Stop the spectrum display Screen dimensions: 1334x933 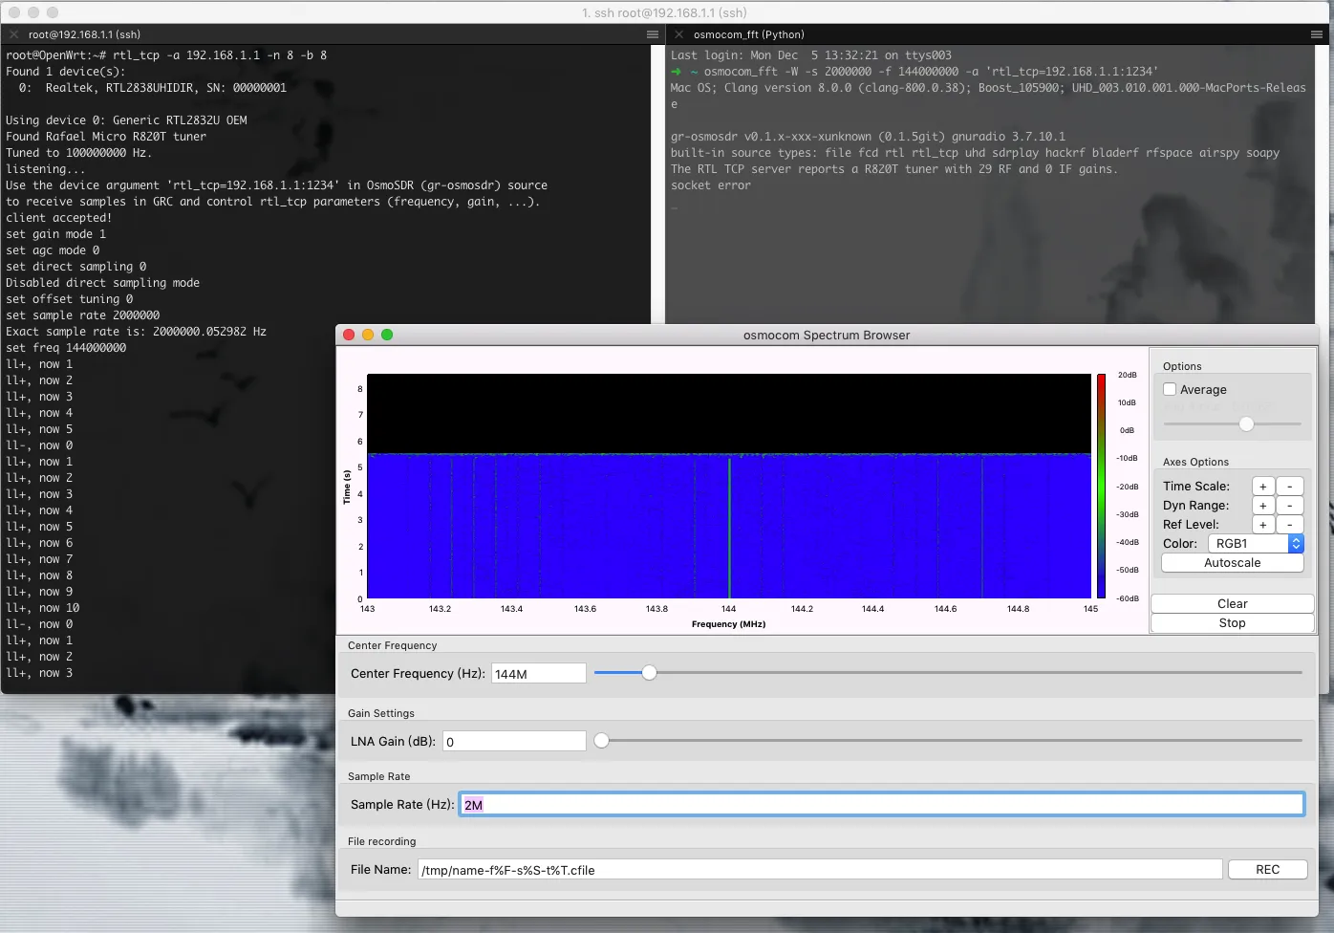[x=1233, y=623]
